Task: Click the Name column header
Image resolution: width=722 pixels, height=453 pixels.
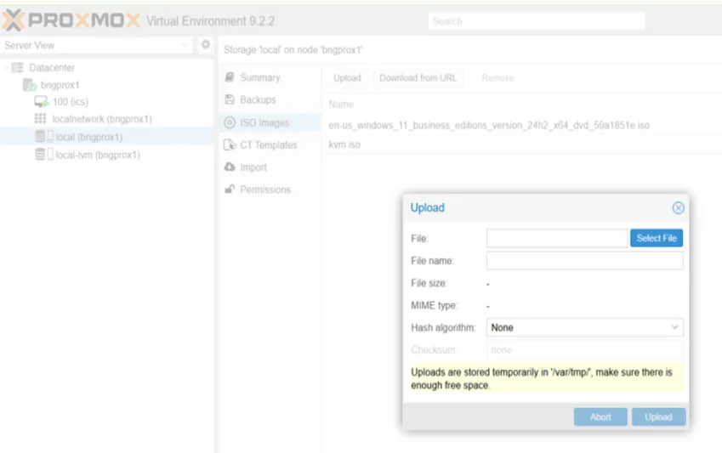Action: [341, 105]
